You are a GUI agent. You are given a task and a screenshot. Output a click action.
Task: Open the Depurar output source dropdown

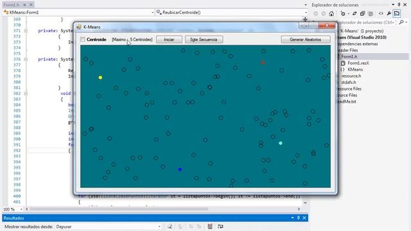159,227
